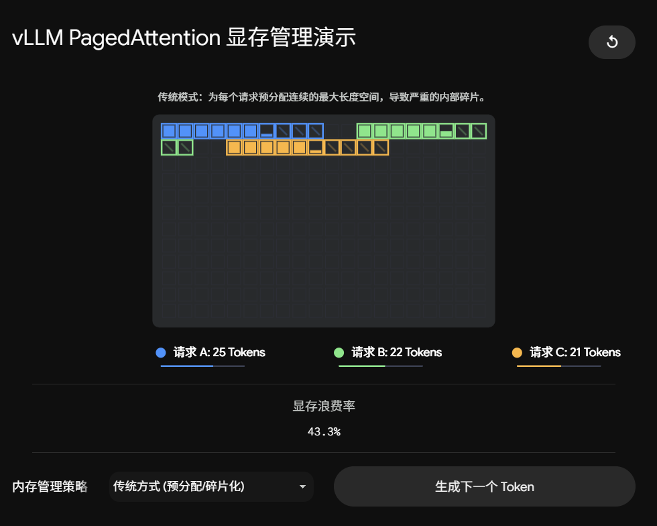Click the 显存浪费率 label
This screenshot has height=526, width=657.
324,406
